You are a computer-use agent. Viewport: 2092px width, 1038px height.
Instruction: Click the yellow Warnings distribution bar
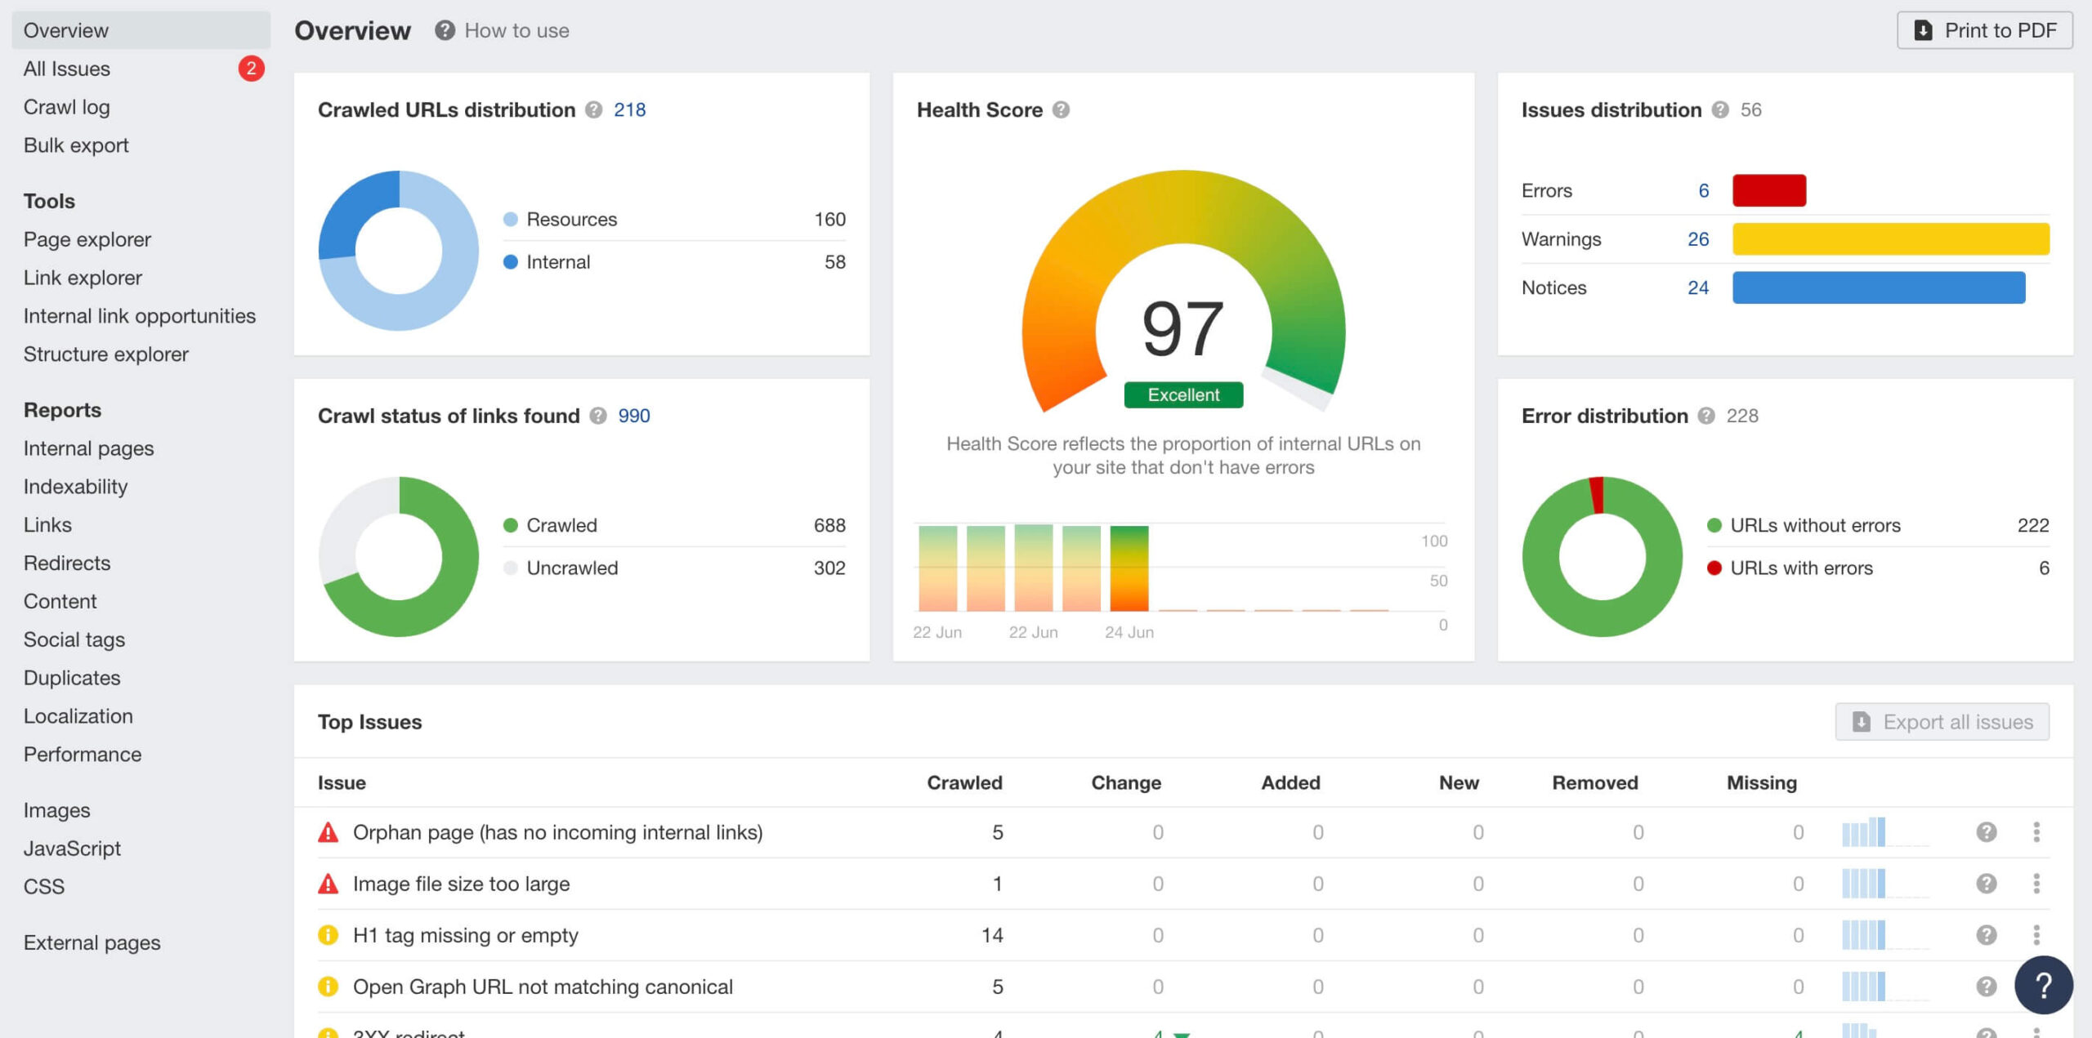coord(1891,239)
